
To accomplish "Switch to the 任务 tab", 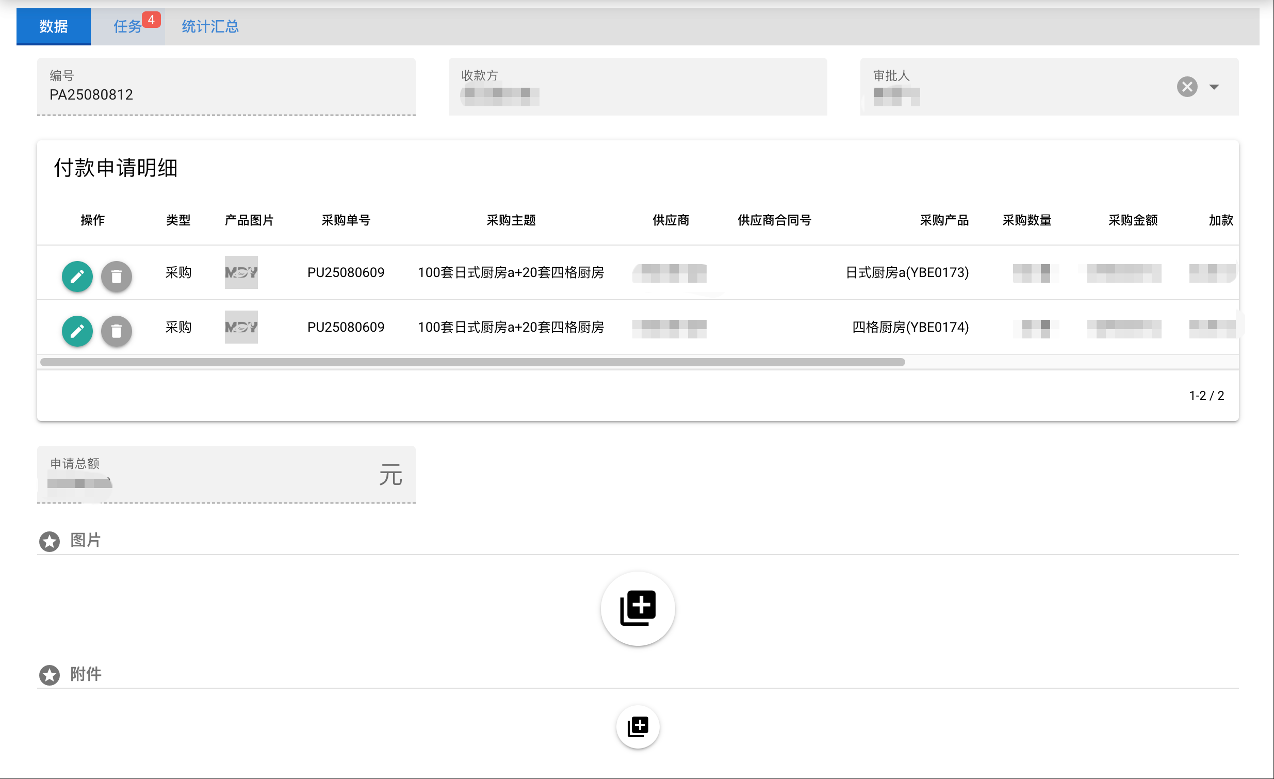I will 128,26.
